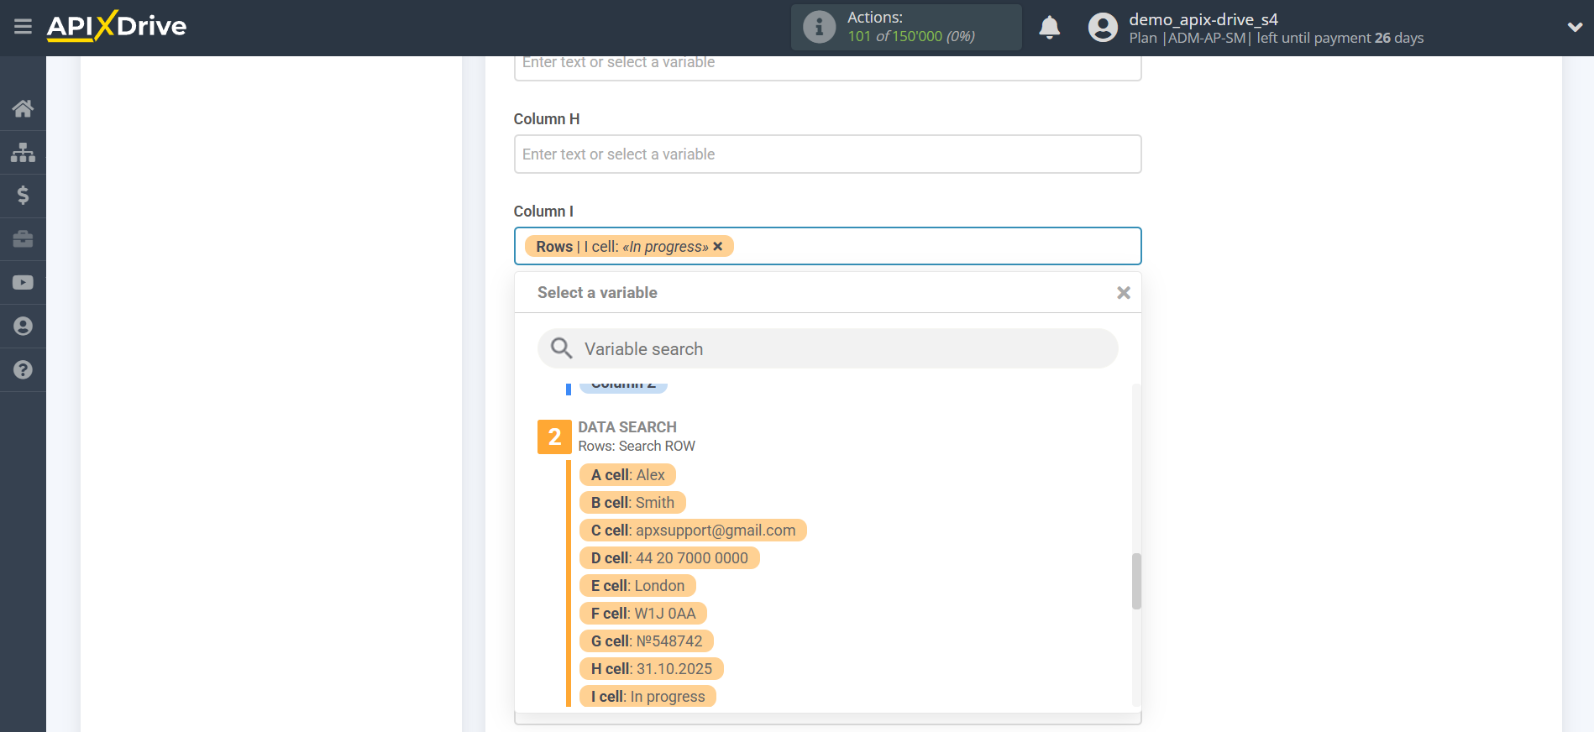Viewport: 1594px width, 732px height.
Task: Click the Actions counter 101 of 150'000
Action: (x=911, y=36)
